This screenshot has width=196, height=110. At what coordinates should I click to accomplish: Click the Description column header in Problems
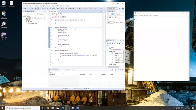[64, 74]
